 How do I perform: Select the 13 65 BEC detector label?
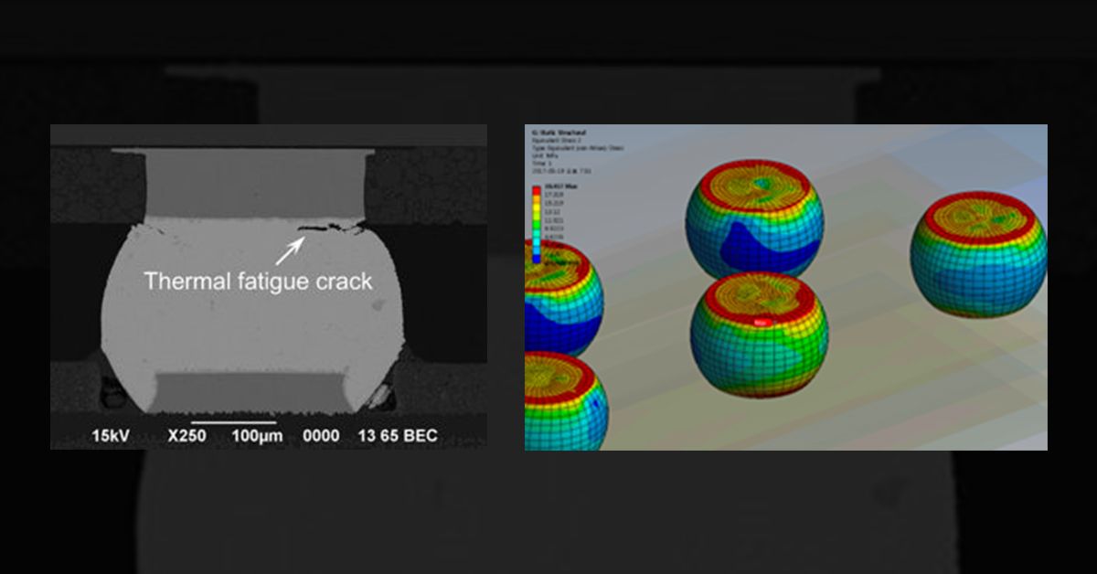(x=397, y=436)
